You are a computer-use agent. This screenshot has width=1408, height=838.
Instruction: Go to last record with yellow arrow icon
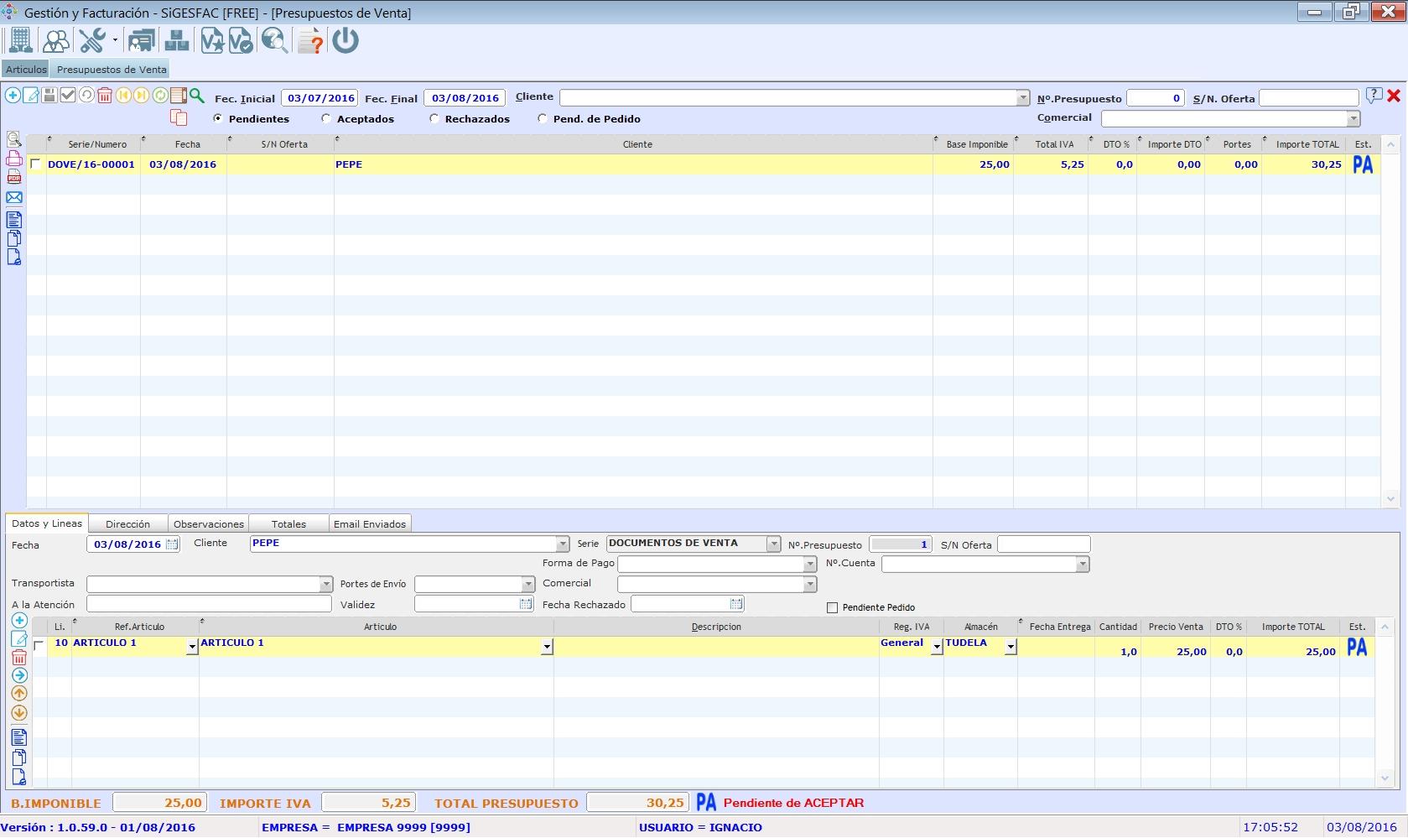(141, 96)
